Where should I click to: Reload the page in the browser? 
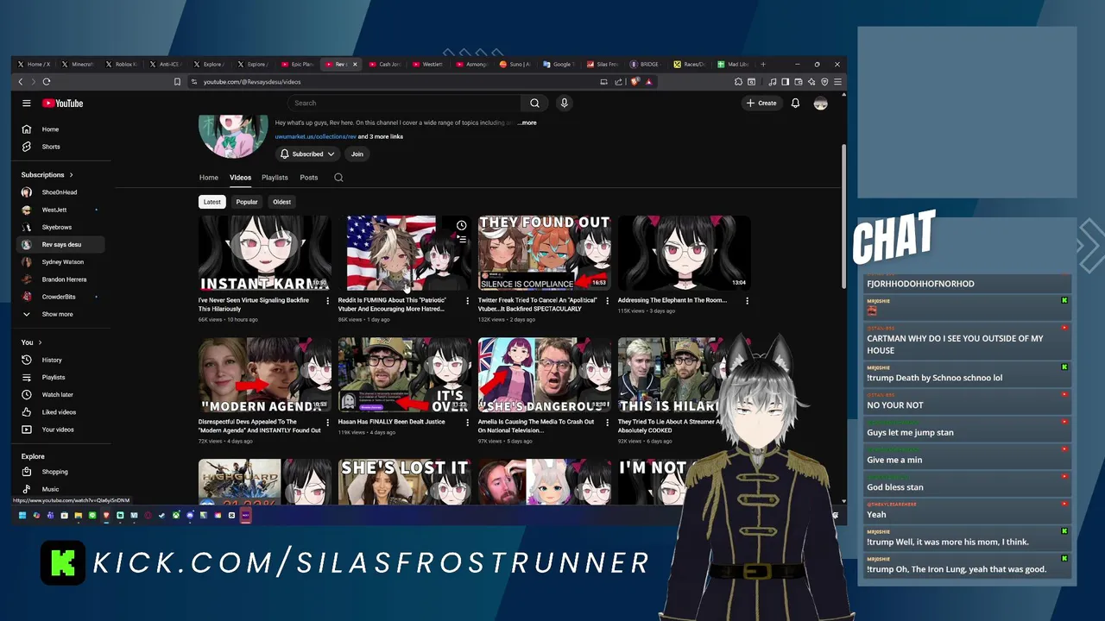[47, 82]
